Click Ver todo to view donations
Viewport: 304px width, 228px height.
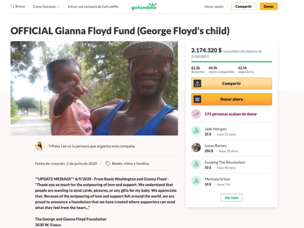coord(232,198)
